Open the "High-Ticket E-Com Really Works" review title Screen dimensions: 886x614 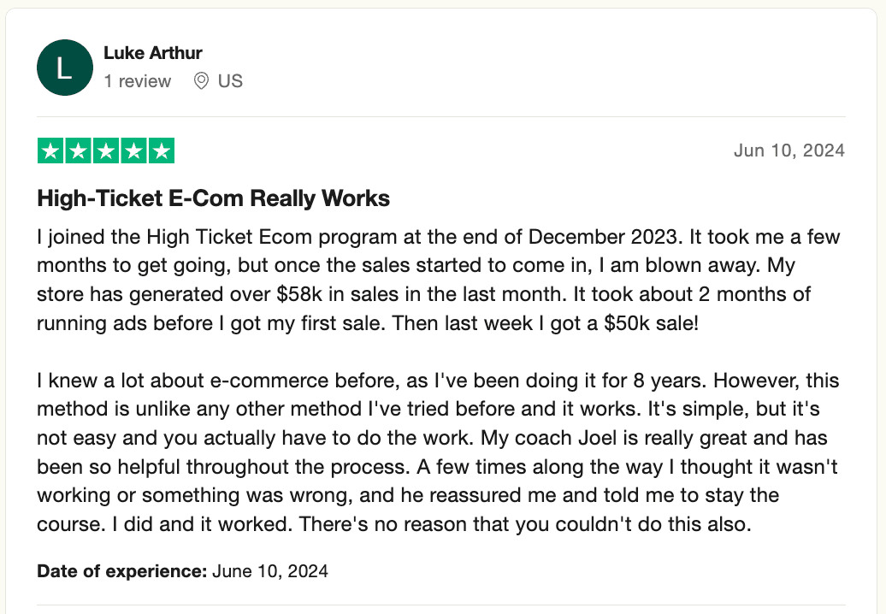tap(214, 199)
